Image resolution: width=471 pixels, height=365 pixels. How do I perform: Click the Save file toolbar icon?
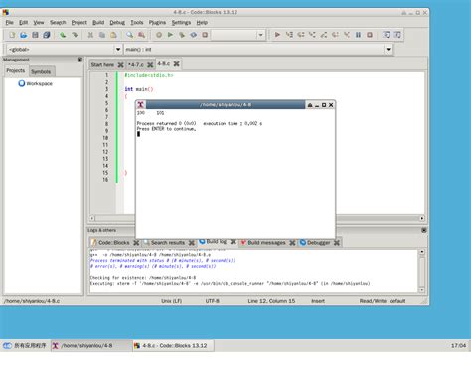click(x=35, y=35)
